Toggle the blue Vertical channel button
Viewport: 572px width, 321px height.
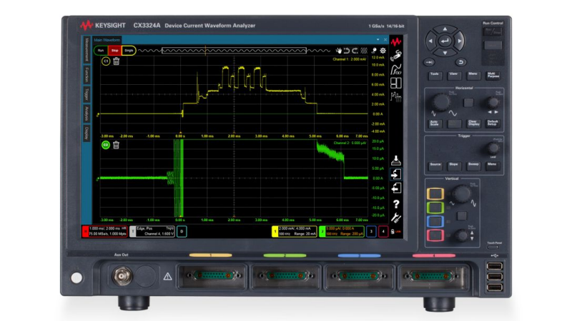(x=435, y=221)
